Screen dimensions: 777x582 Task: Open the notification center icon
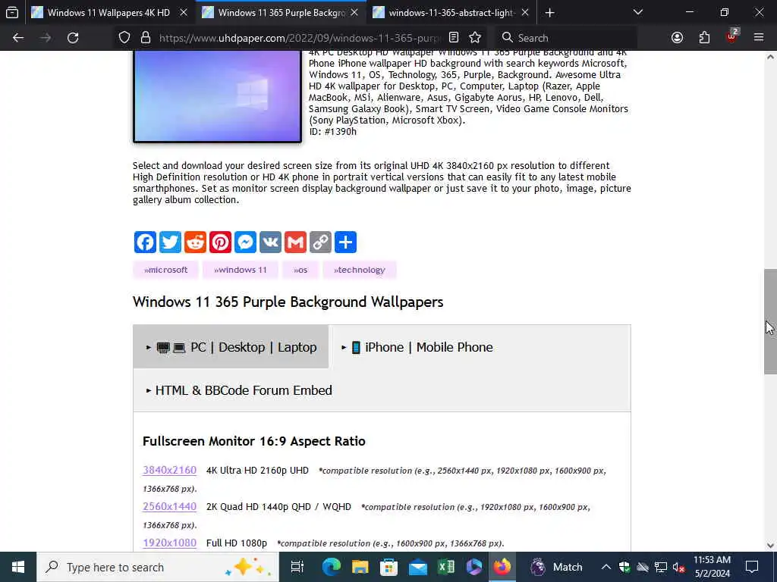click(752, 567)
